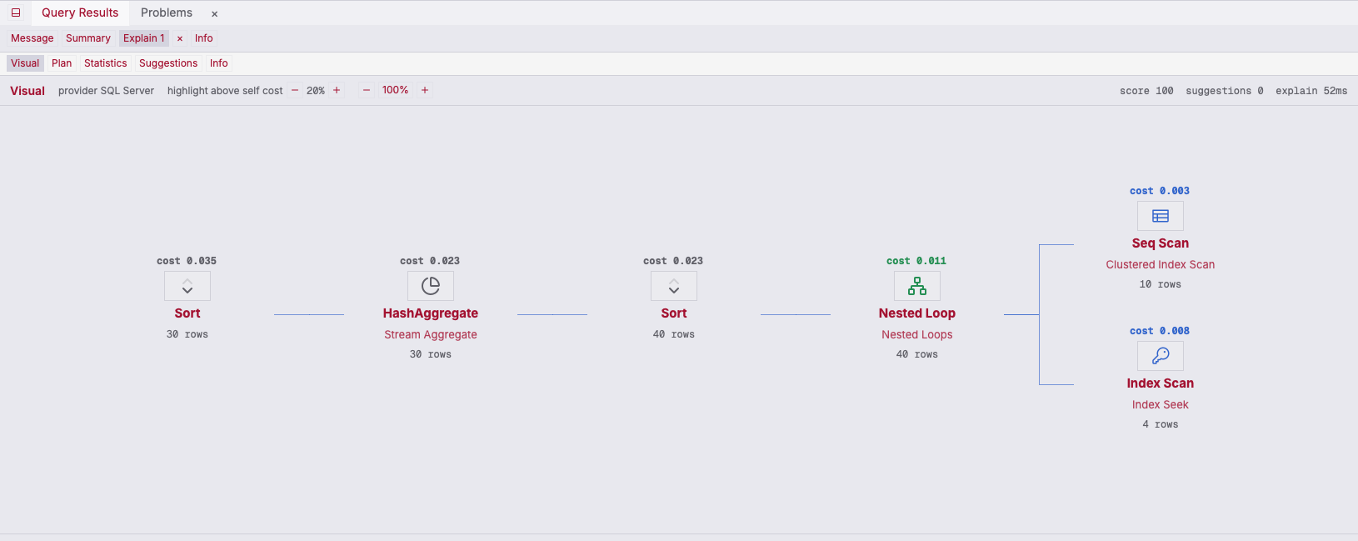Viewport: 1358px width, 541px height.
Task: Click the Nested Loops subtitle
Action: [x=917, y=334]
